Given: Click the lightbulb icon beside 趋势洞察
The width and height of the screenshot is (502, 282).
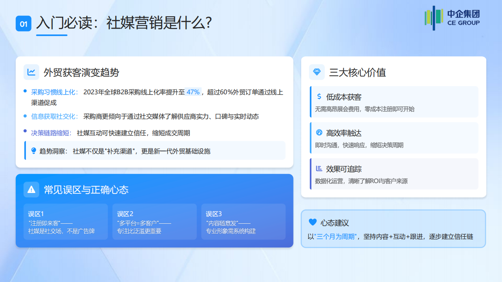Looking at the screenshot, I should point(34,151).
